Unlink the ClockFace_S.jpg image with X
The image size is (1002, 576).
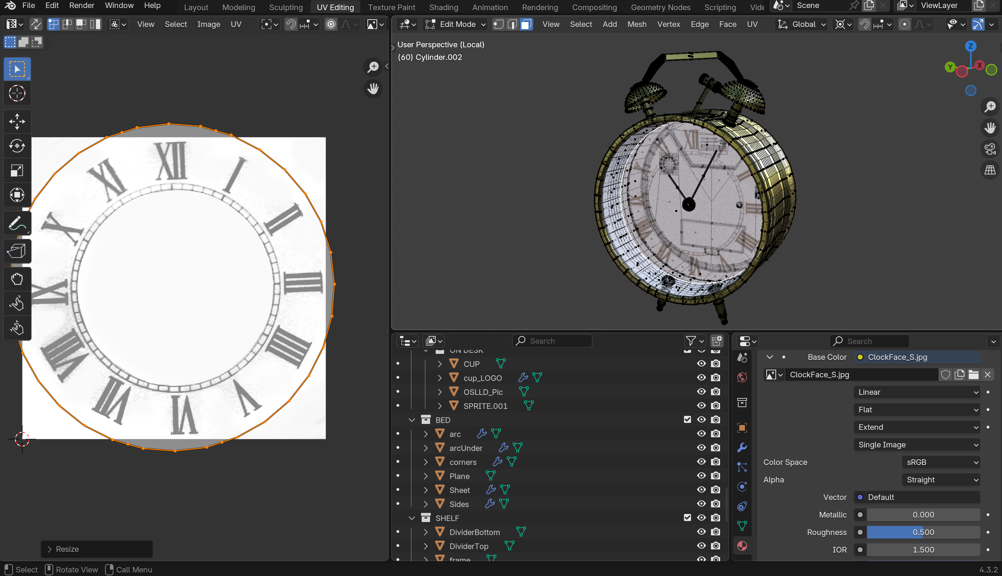pos(987,375)
